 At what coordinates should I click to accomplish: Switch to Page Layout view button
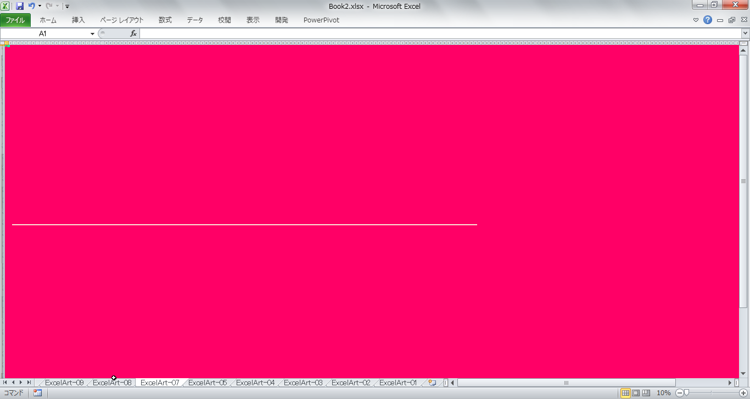(636, 393)
